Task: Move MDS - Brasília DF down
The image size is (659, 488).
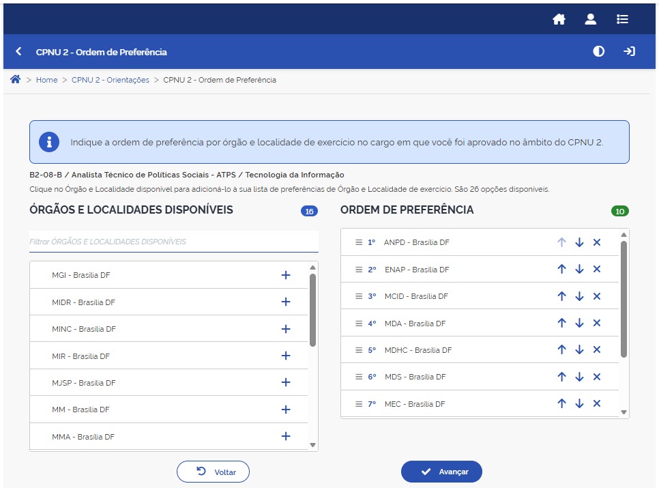Action: pyautogui.click(x=579, y=377)
